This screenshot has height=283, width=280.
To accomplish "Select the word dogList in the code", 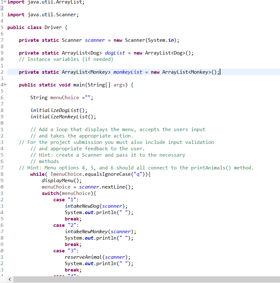I will pos(115,53).
